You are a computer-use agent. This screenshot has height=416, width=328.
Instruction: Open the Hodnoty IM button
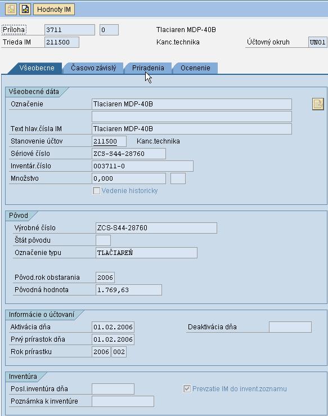coord(54,9)
